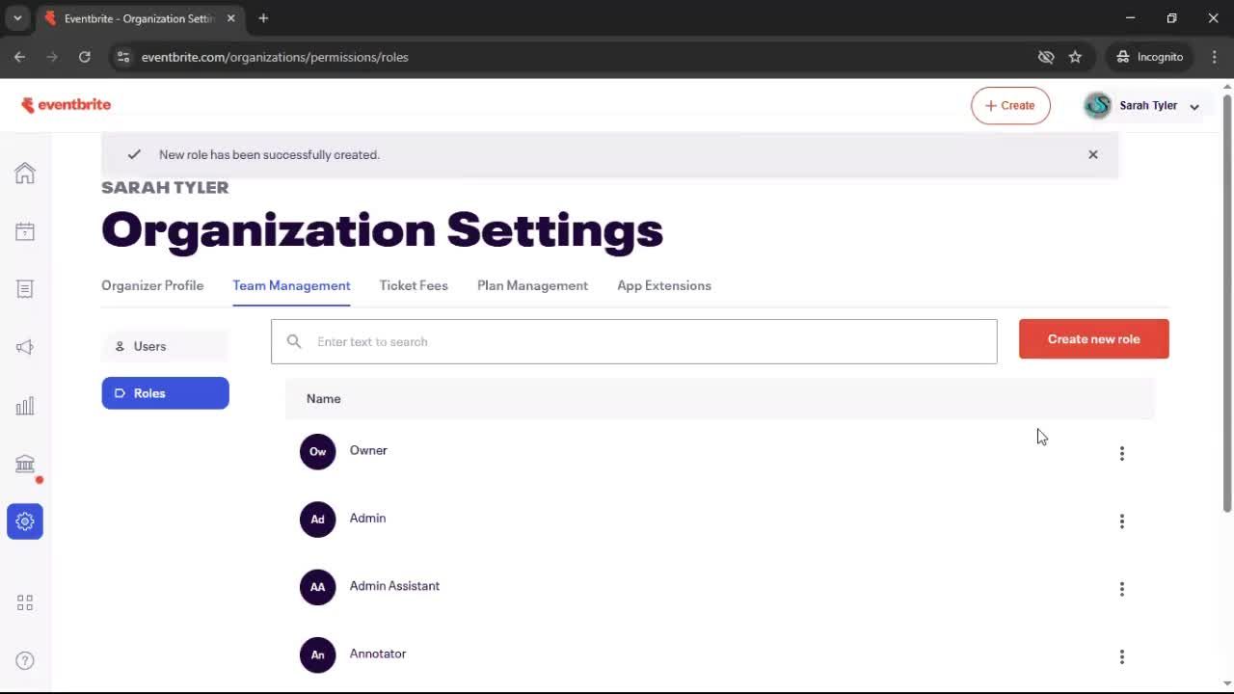Image resolution: width=1234 pixels, height=694 pixels.
Task: Open the Events calendar sidebar icon
Action: point(25,231)
